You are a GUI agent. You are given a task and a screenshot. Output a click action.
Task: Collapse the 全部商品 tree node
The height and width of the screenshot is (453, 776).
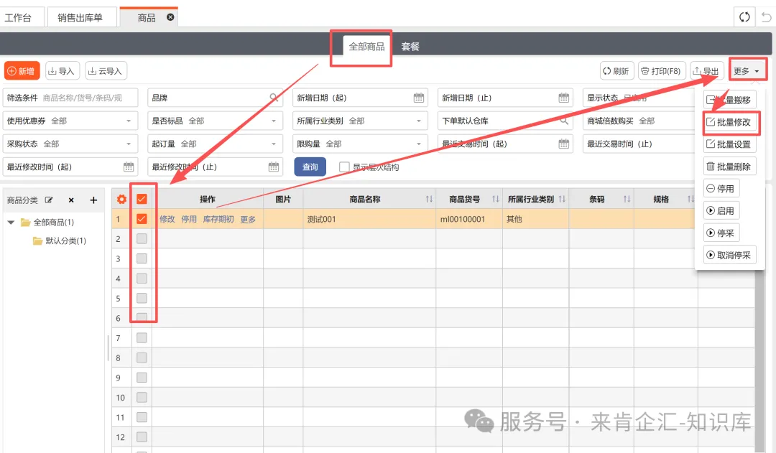click(x=11, y=223)
